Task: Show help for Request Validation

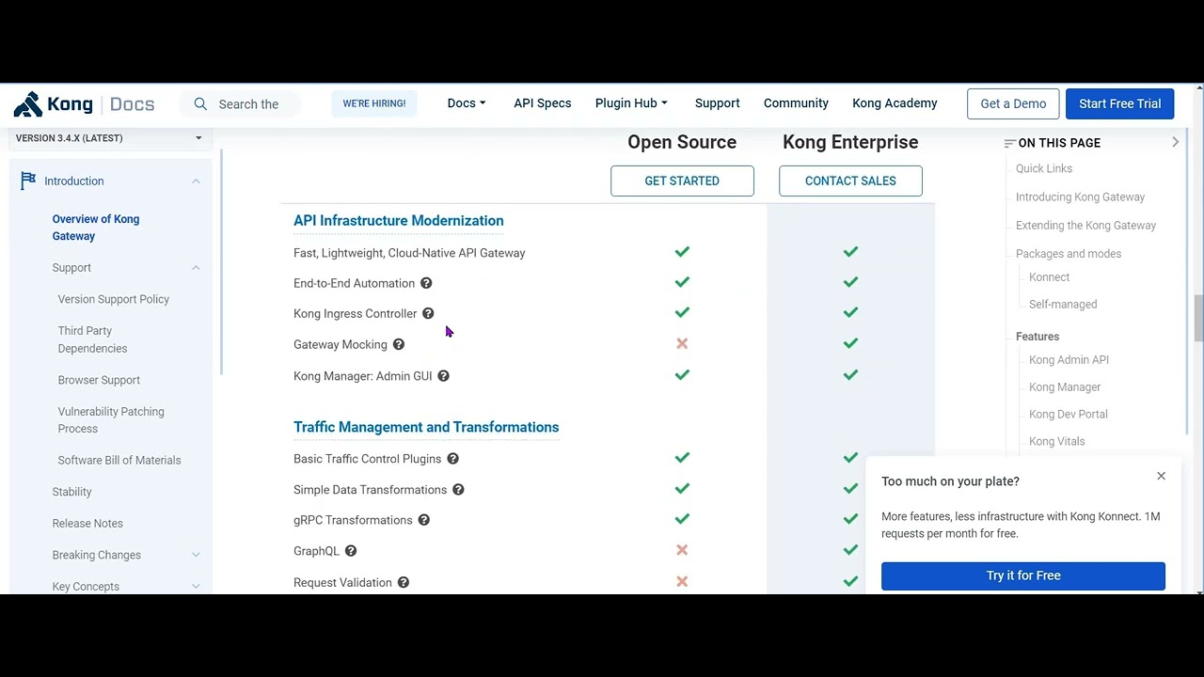Action: [x=404, y=583]
